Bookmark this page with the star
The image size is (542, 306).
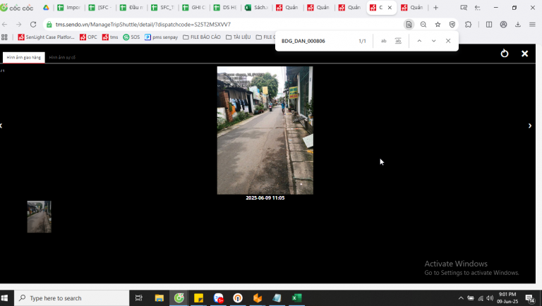coord(438,25)
